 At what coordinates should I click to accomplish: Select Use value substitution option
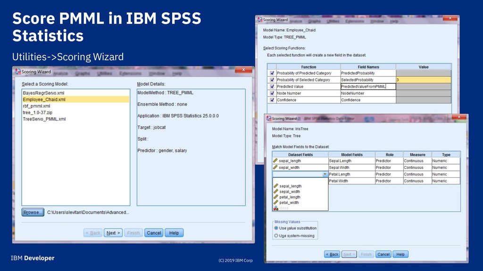tap(295, 228)
